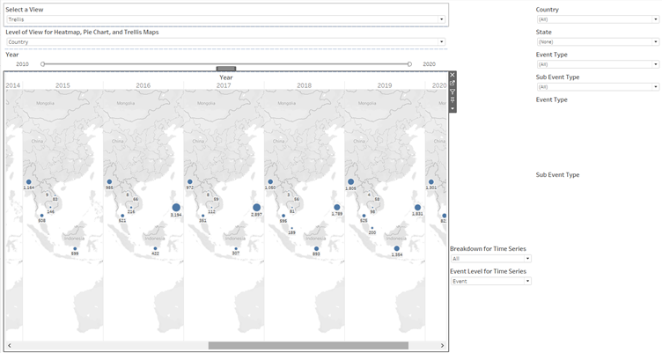Expand the Event Type filter dropdown

[597, 64]
